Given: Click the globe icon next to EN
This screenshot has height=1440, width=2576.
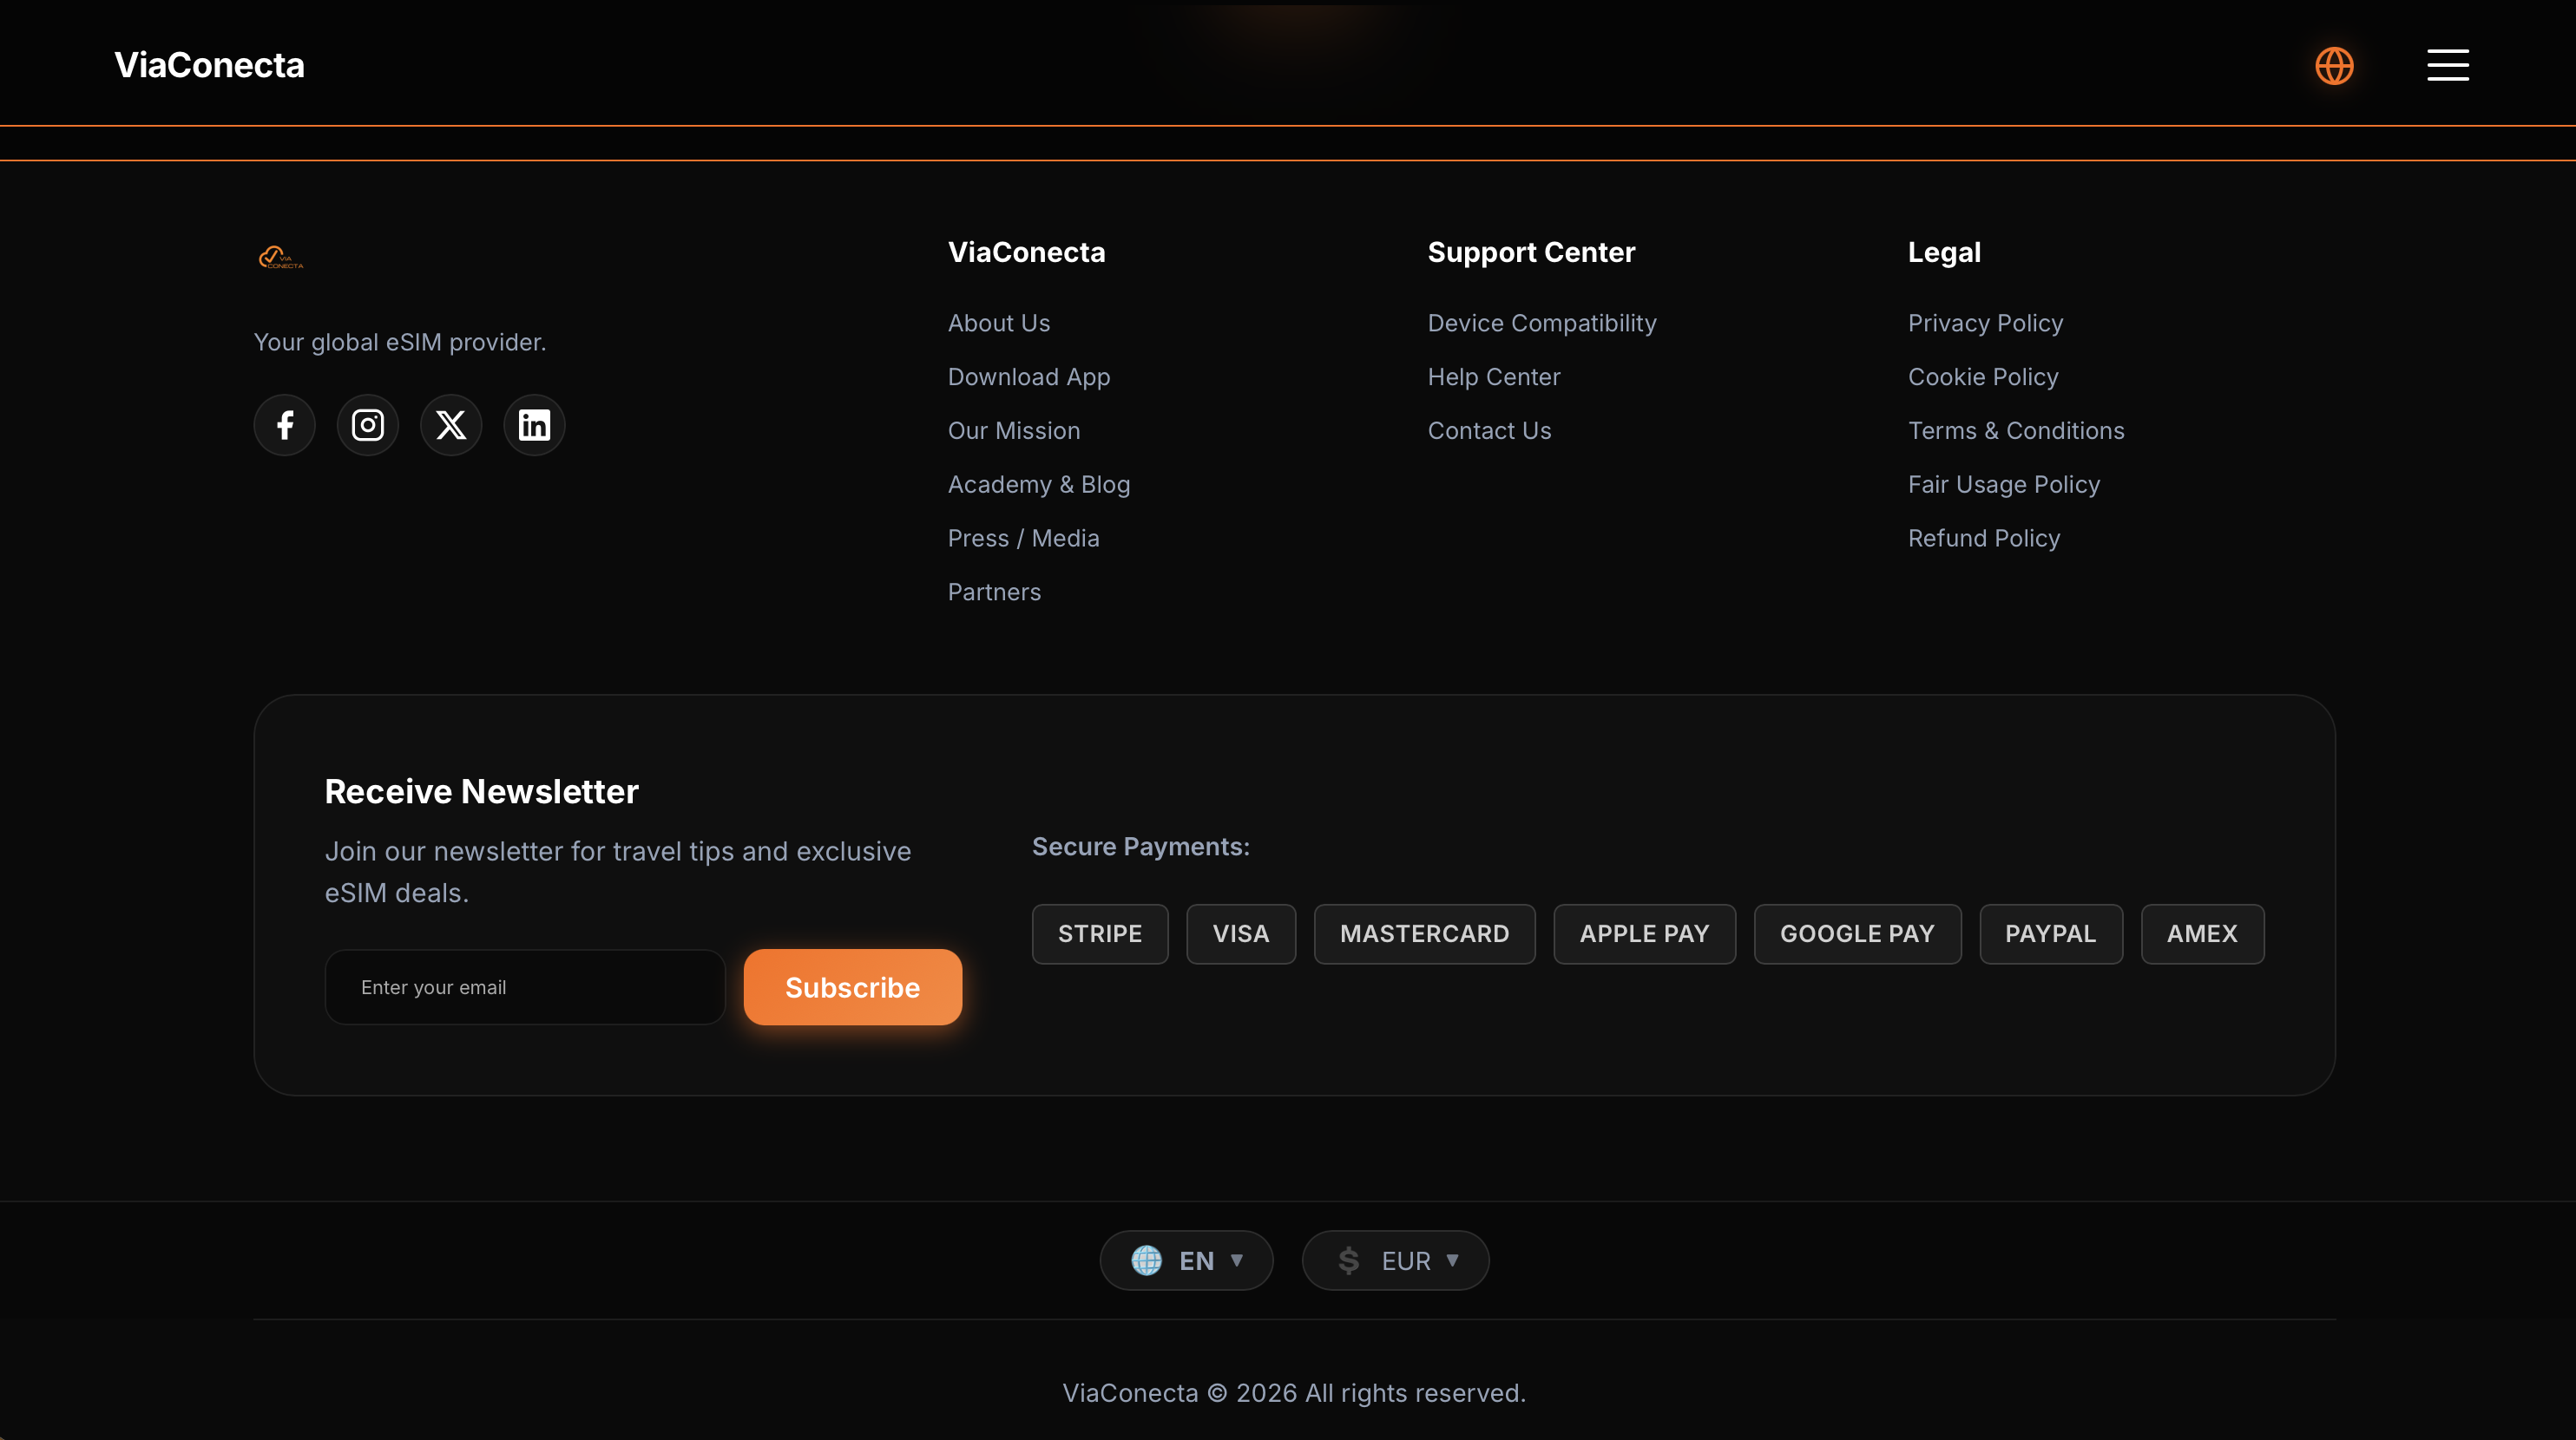Looking at the screenshot, I should 1147,1260.
